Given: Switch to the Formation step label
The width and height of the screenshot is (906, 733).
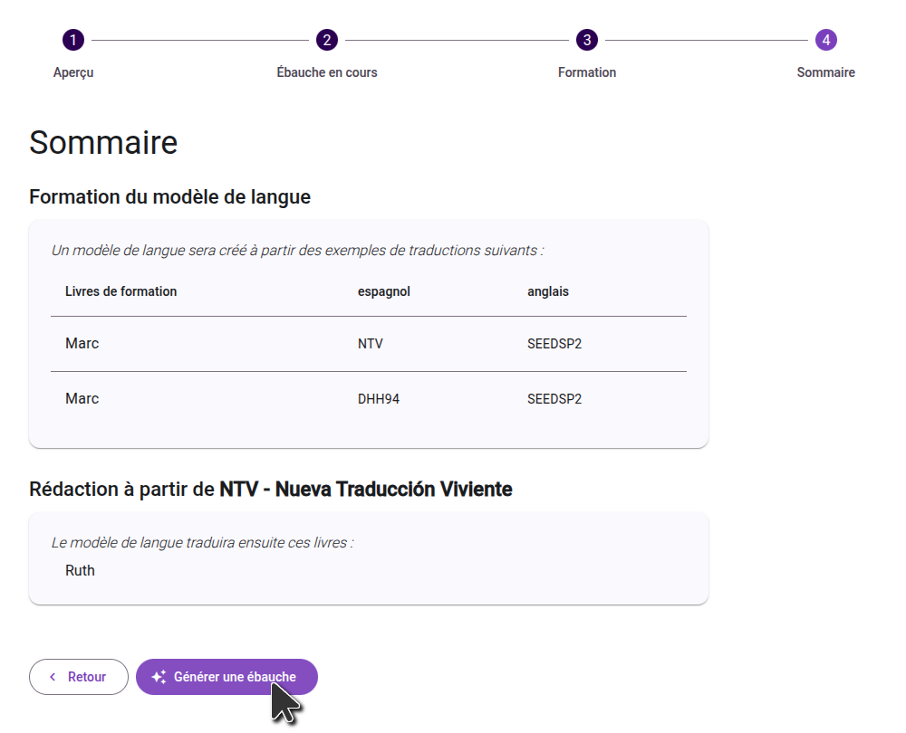Looking at the screenshot, I should [x=587, y=72].
